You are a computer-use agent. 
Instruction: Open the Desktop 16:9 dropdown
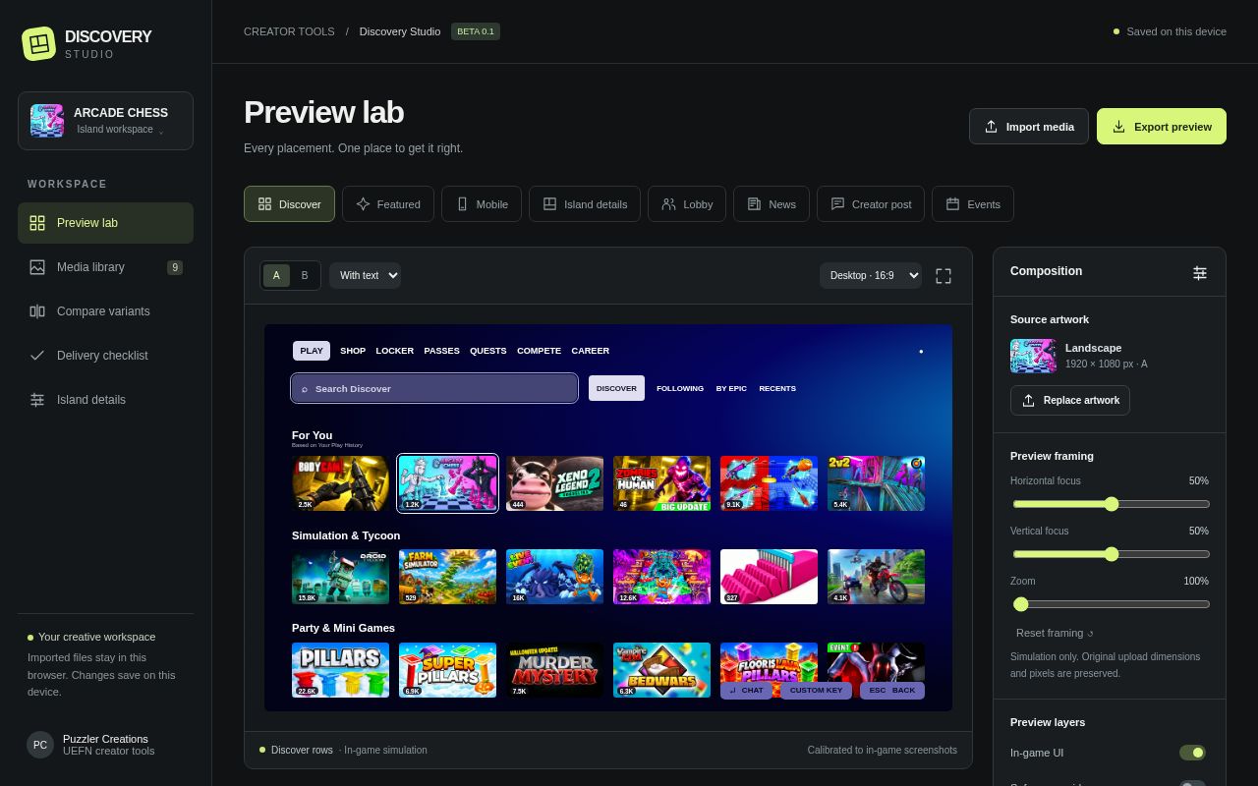(x=871, y=275)
